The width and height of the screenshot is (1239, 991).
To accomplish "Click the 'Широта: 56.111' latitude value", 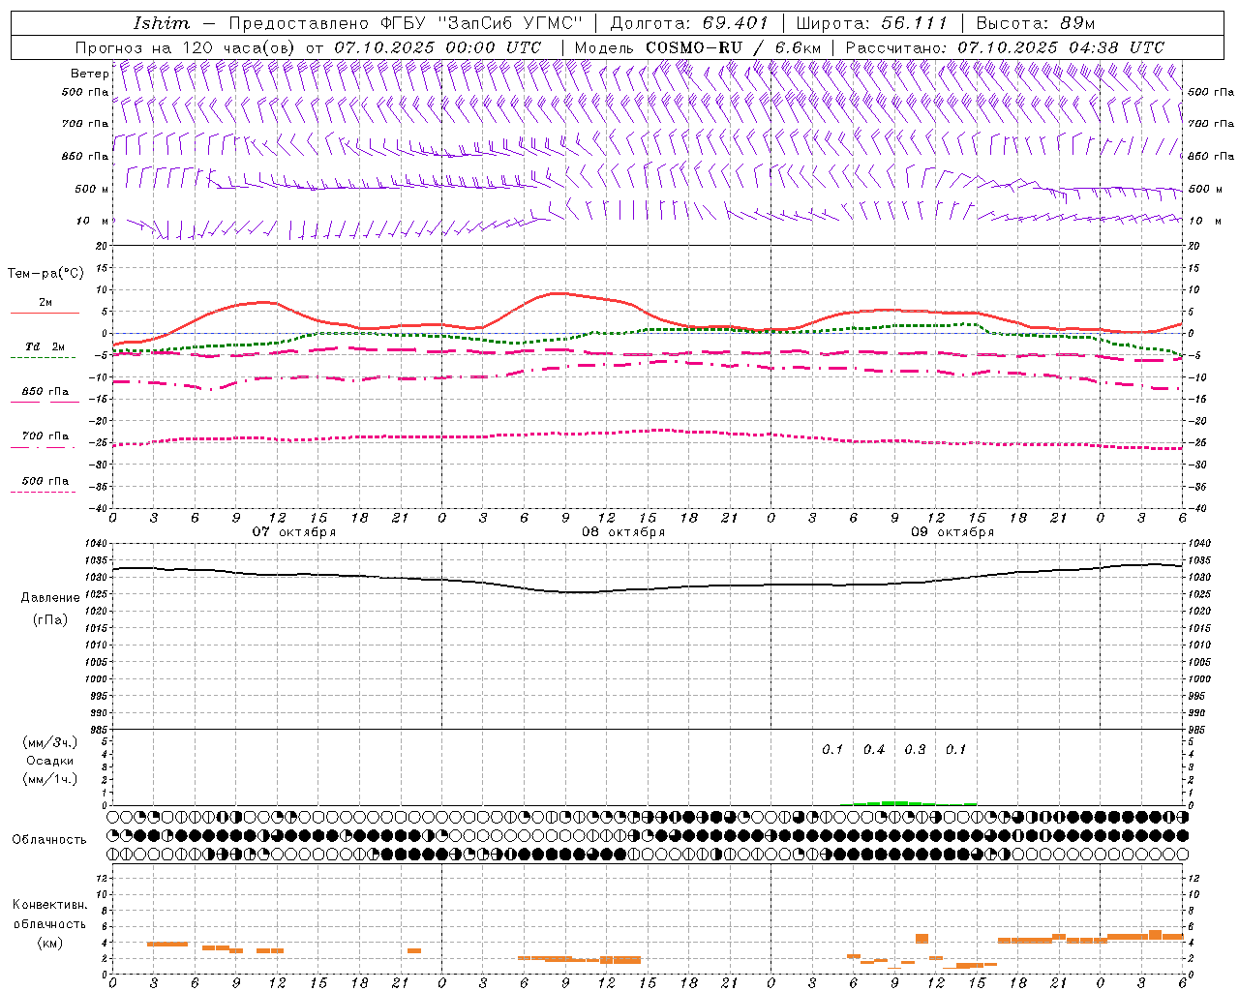I will tap(871, 23).
